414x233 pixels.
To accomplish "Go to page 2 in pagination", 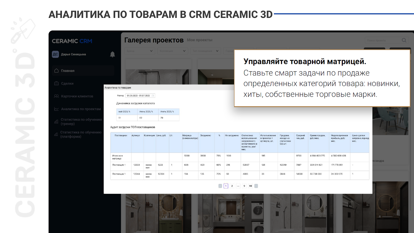I will point(232,186).
